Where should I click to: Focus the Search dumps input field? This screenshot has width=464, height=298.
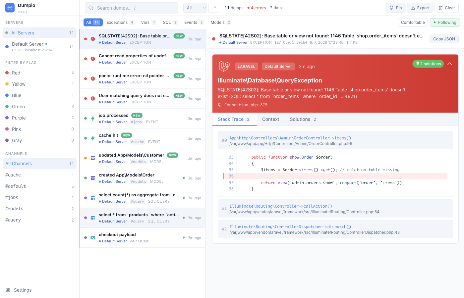pos(131,8)
